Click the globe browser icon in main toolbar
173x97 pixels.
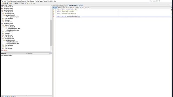(x=23, y=3)
